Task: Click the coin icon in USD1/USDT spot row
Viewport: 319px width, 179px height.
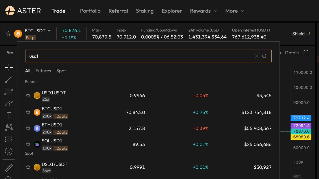Action: 37,167
